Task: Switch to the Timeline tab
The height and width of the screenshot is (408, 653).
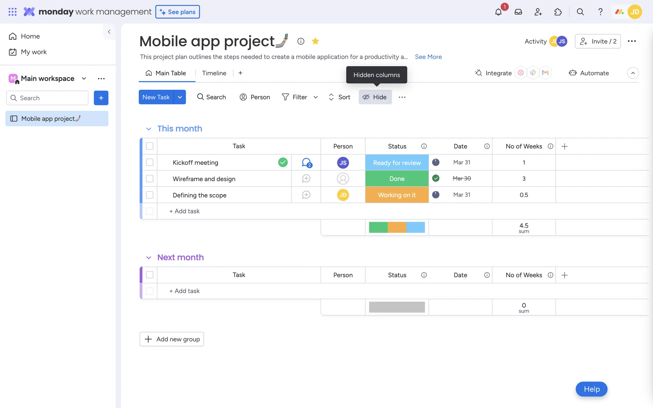Action: click(x=214, y=73)
